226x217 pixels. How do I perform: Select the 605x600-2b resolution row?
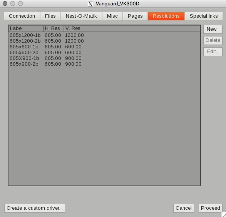click(104, 53)
